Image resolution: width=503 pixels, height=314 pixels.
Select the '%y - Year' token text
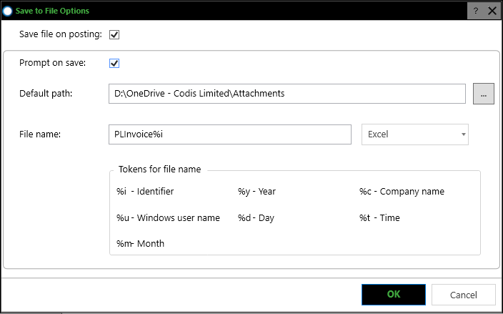[257, 192]
